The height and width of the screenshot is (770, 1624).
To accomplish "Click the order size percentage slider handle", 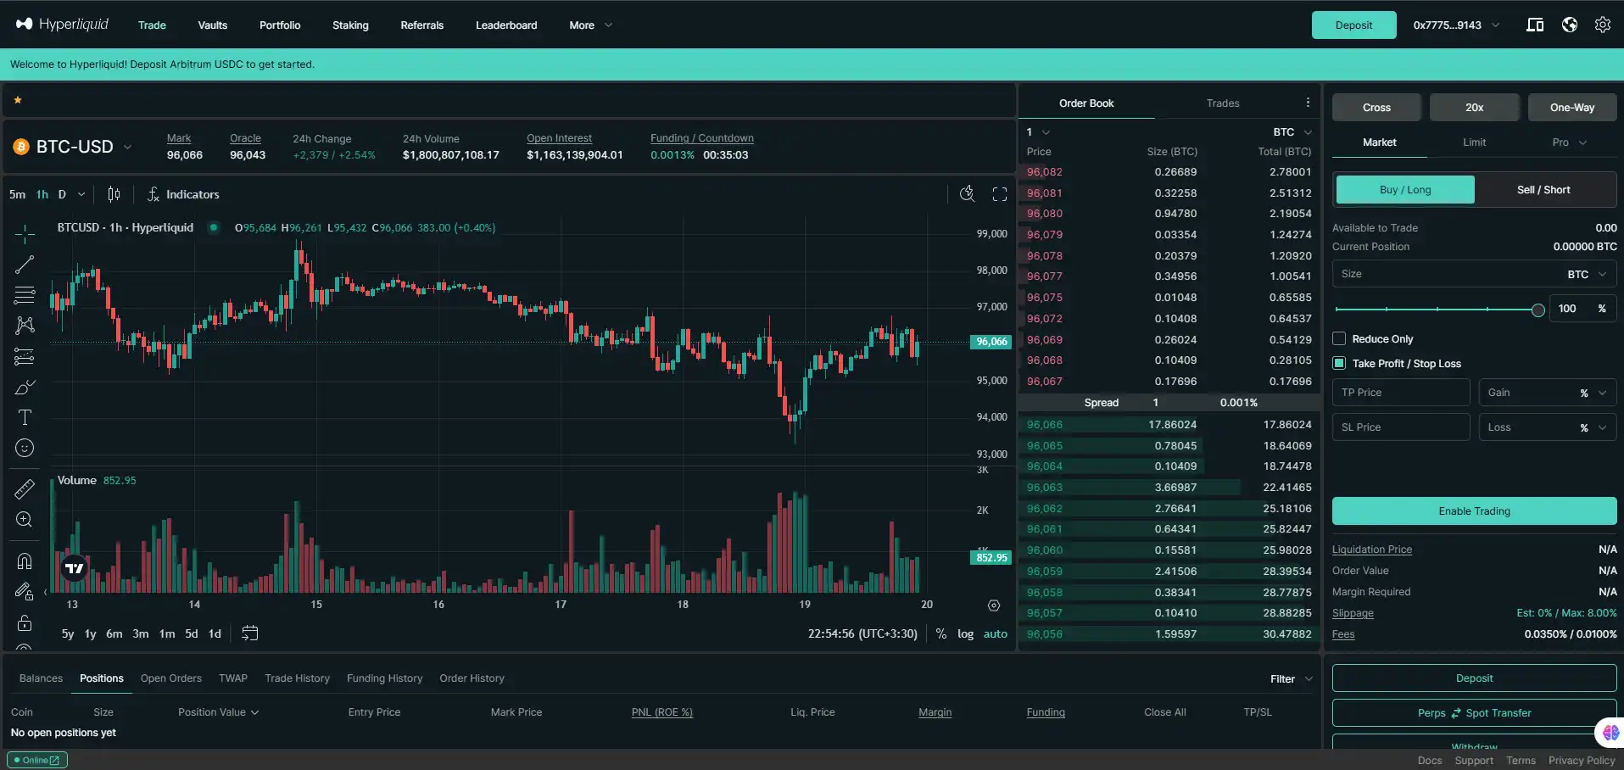I will (1537, 310).
